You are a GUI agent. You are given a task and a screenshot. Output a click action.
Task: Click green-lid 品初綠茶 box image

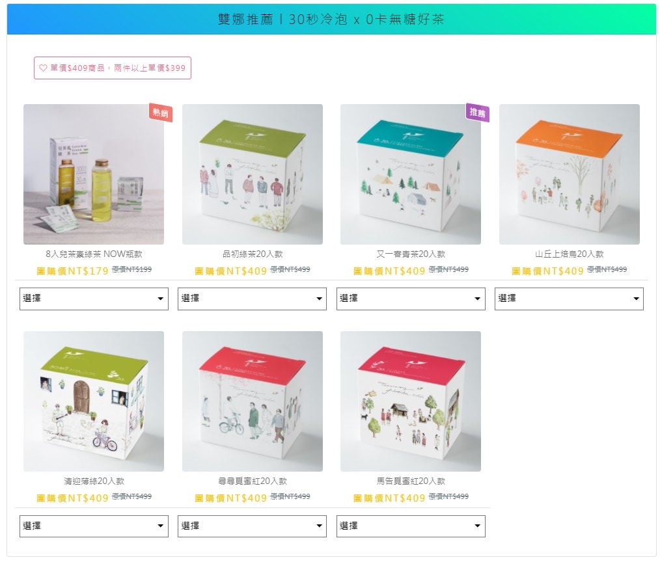click(253, 174)
